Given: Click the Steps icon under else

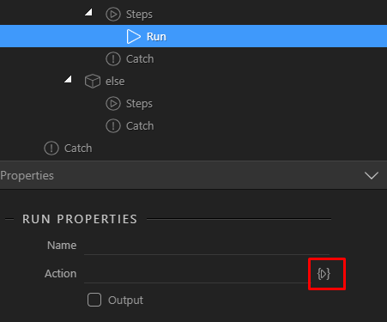Looking at the screenshot, I should point(113,104).
